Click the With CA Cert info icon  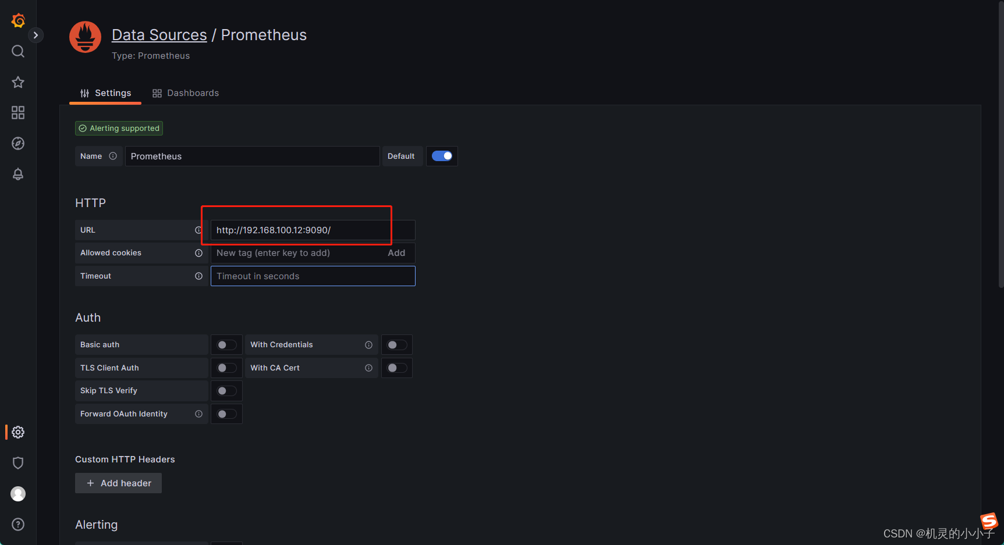tap(368, 368)
